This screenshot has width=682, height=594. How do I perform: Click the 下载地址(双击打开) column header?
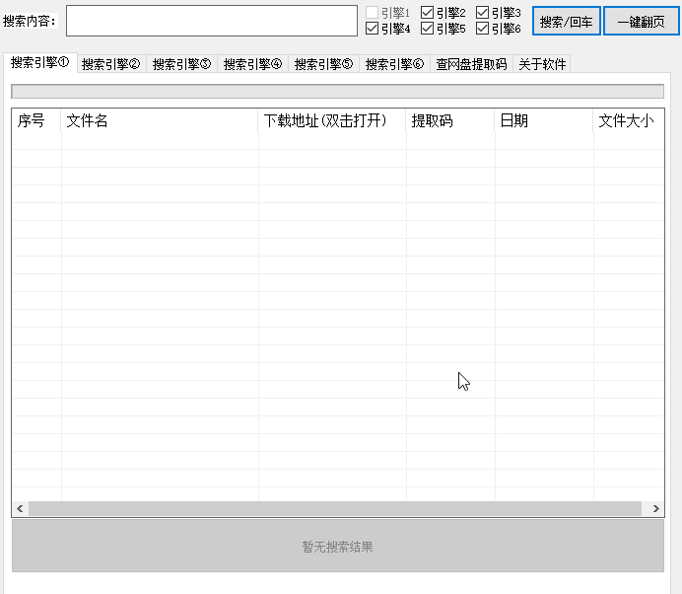point(332,120)
